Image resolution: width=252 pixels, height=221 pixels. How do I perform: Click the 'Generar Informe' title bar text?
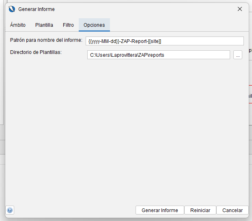coord(37,9)
